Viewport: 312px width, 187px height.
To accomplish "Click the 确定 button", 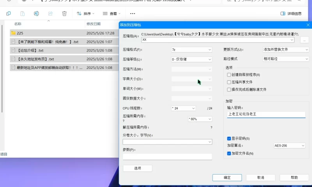I will pyautogui.click(x=227, y=177).
